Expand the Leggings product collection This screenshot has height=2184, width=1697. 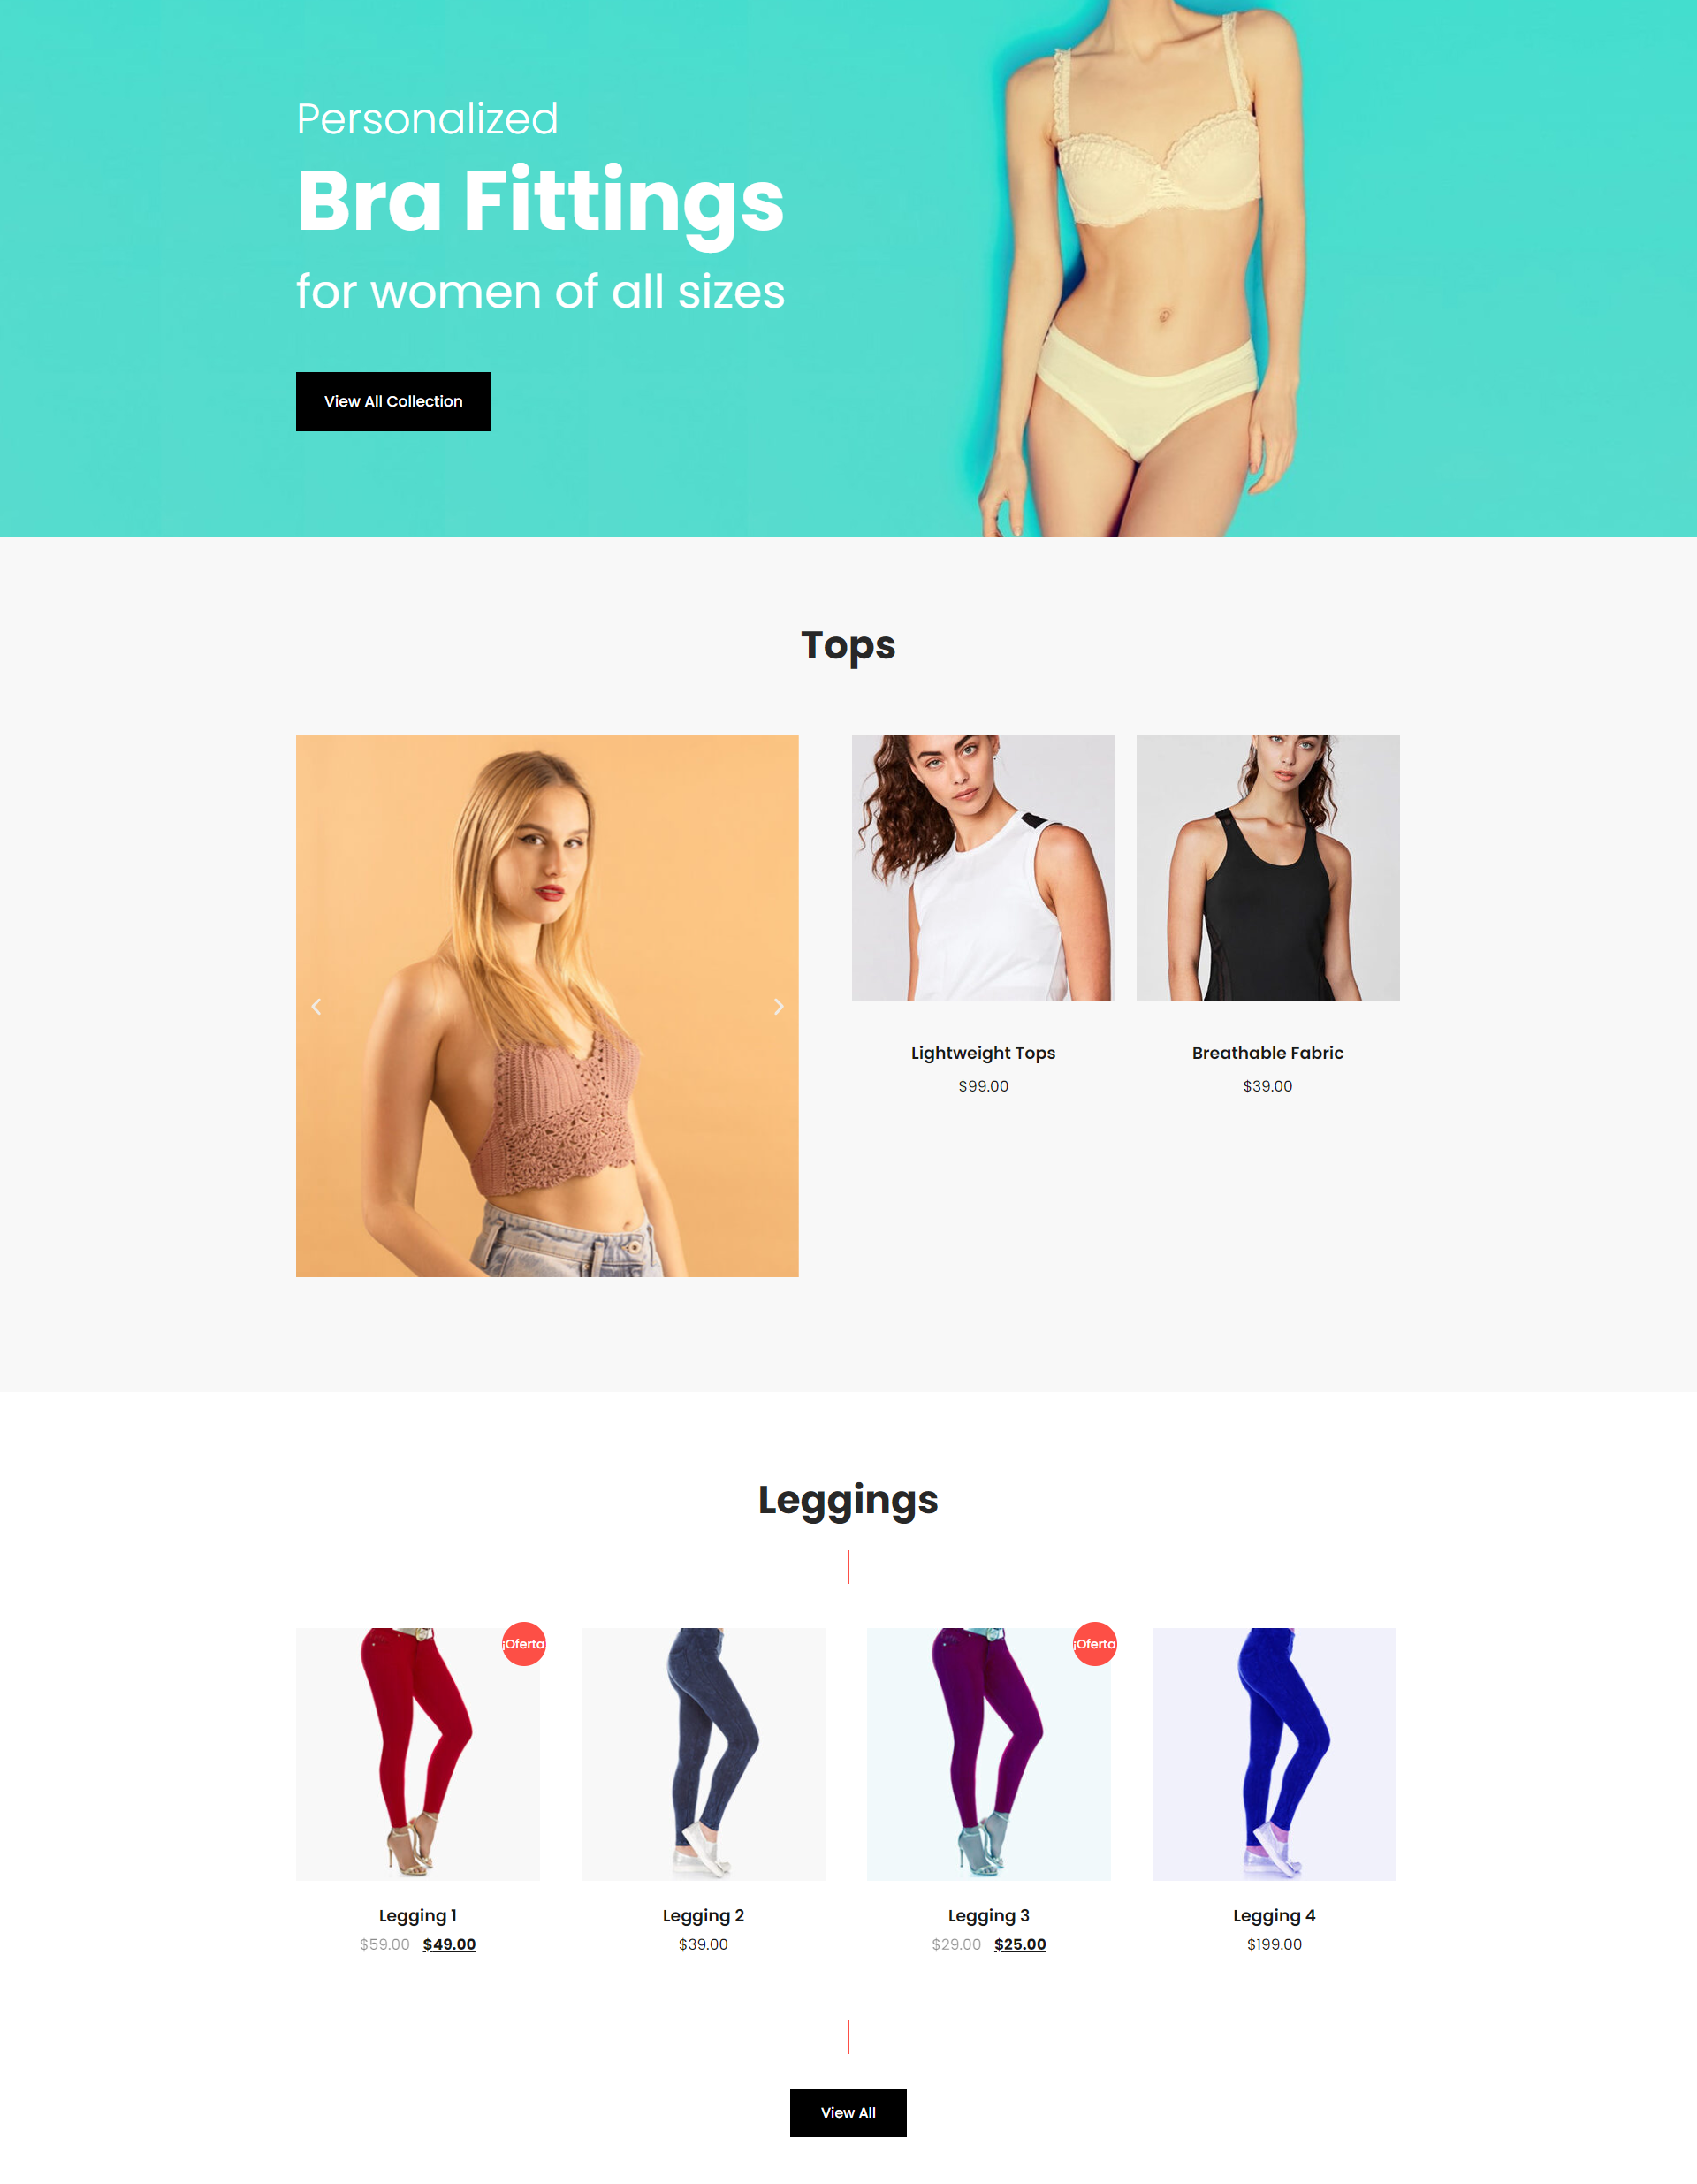pyautogui.click(x=848, y=2113)
